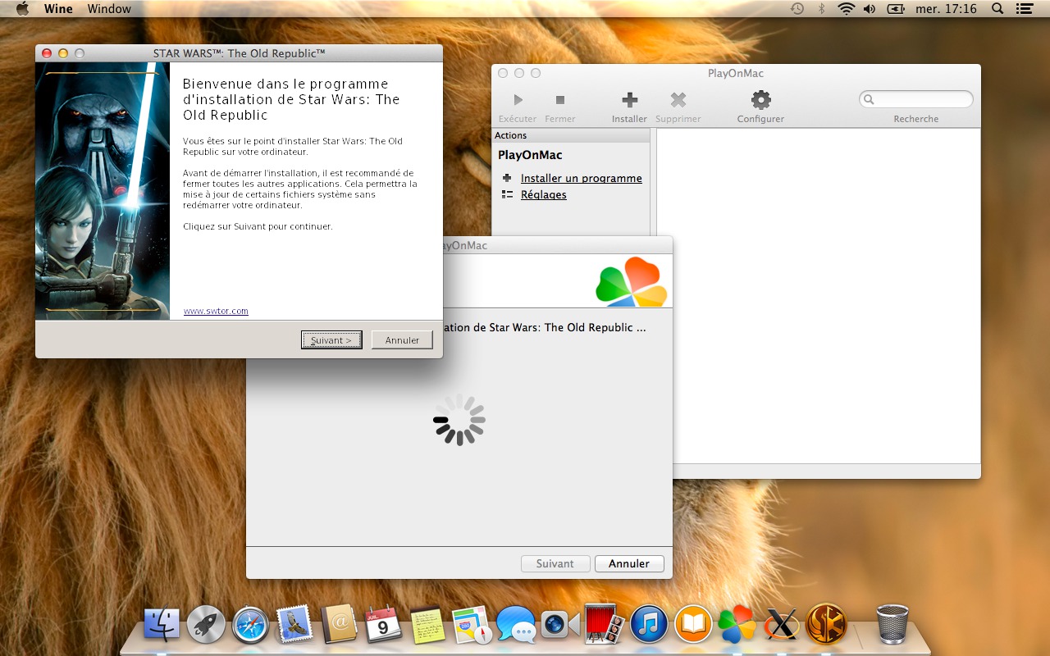Click Fermer stop icon in PlayOnMac toolbar
This screenshot has width=1050, height=656.
[560, 100]
